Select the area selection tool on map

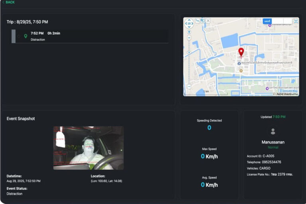click(x=203, y=21)
